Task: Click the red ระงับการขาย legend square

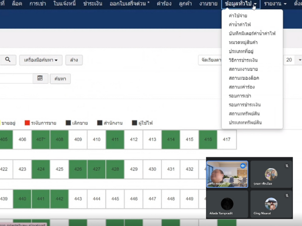Action: point(27,123)
